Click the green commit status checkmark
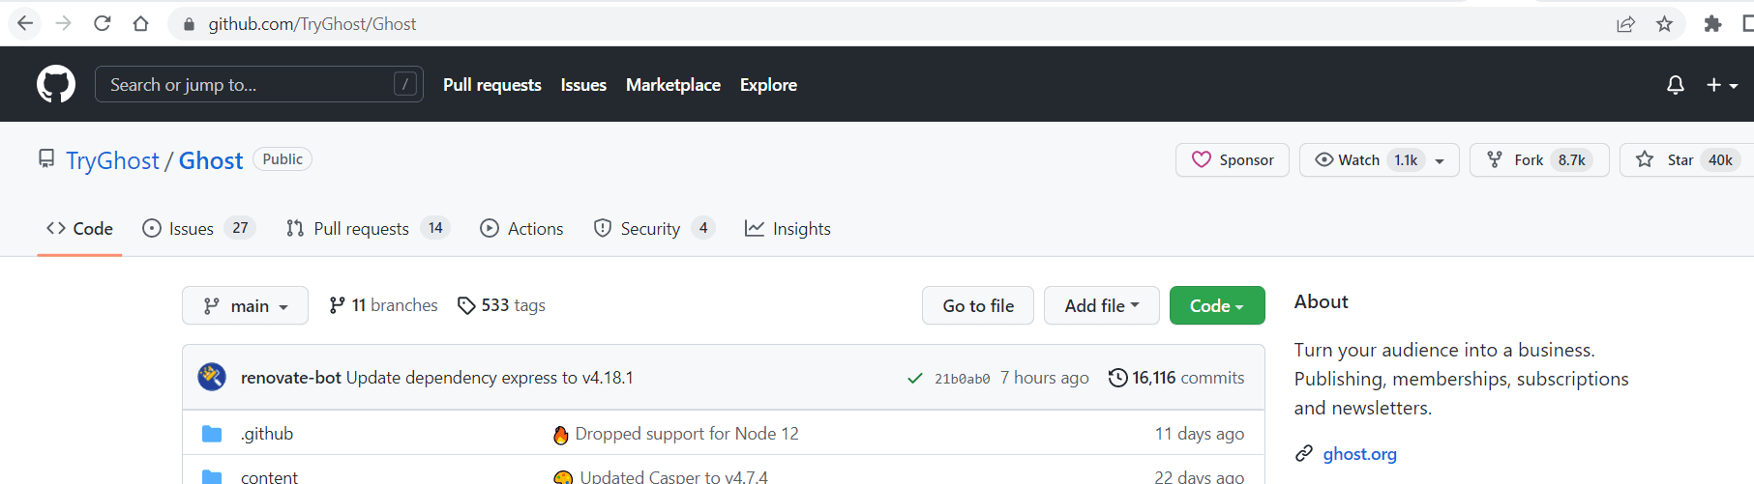Viewport: 1754px width, 484px height. [x=914, y=378]
